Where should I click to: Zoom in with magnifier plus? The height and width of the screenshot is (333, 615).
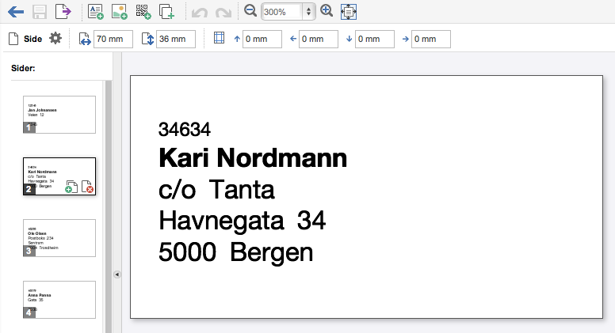pos(327,11)
